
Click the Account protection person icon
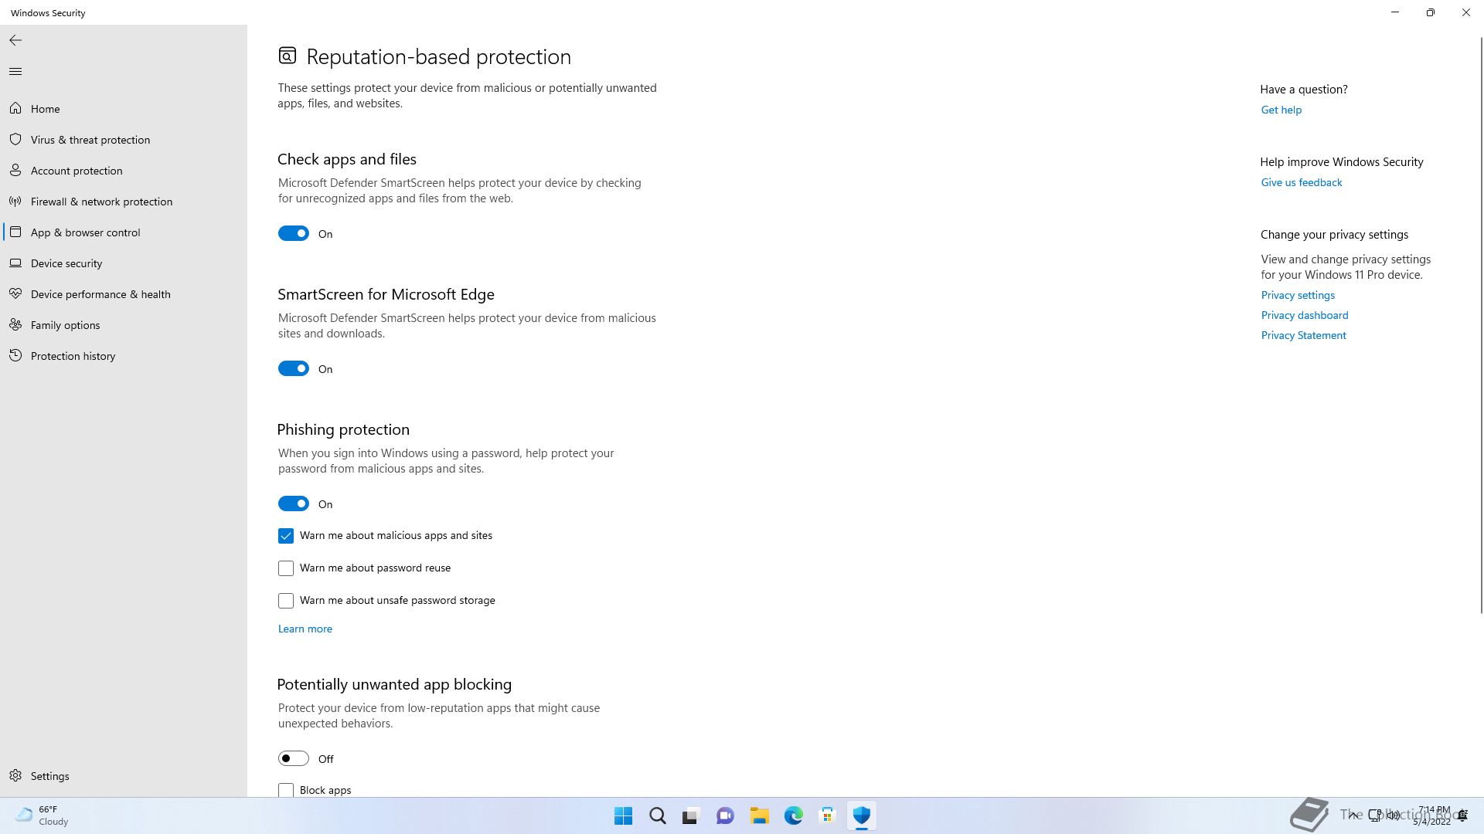[x=15, y=171]
